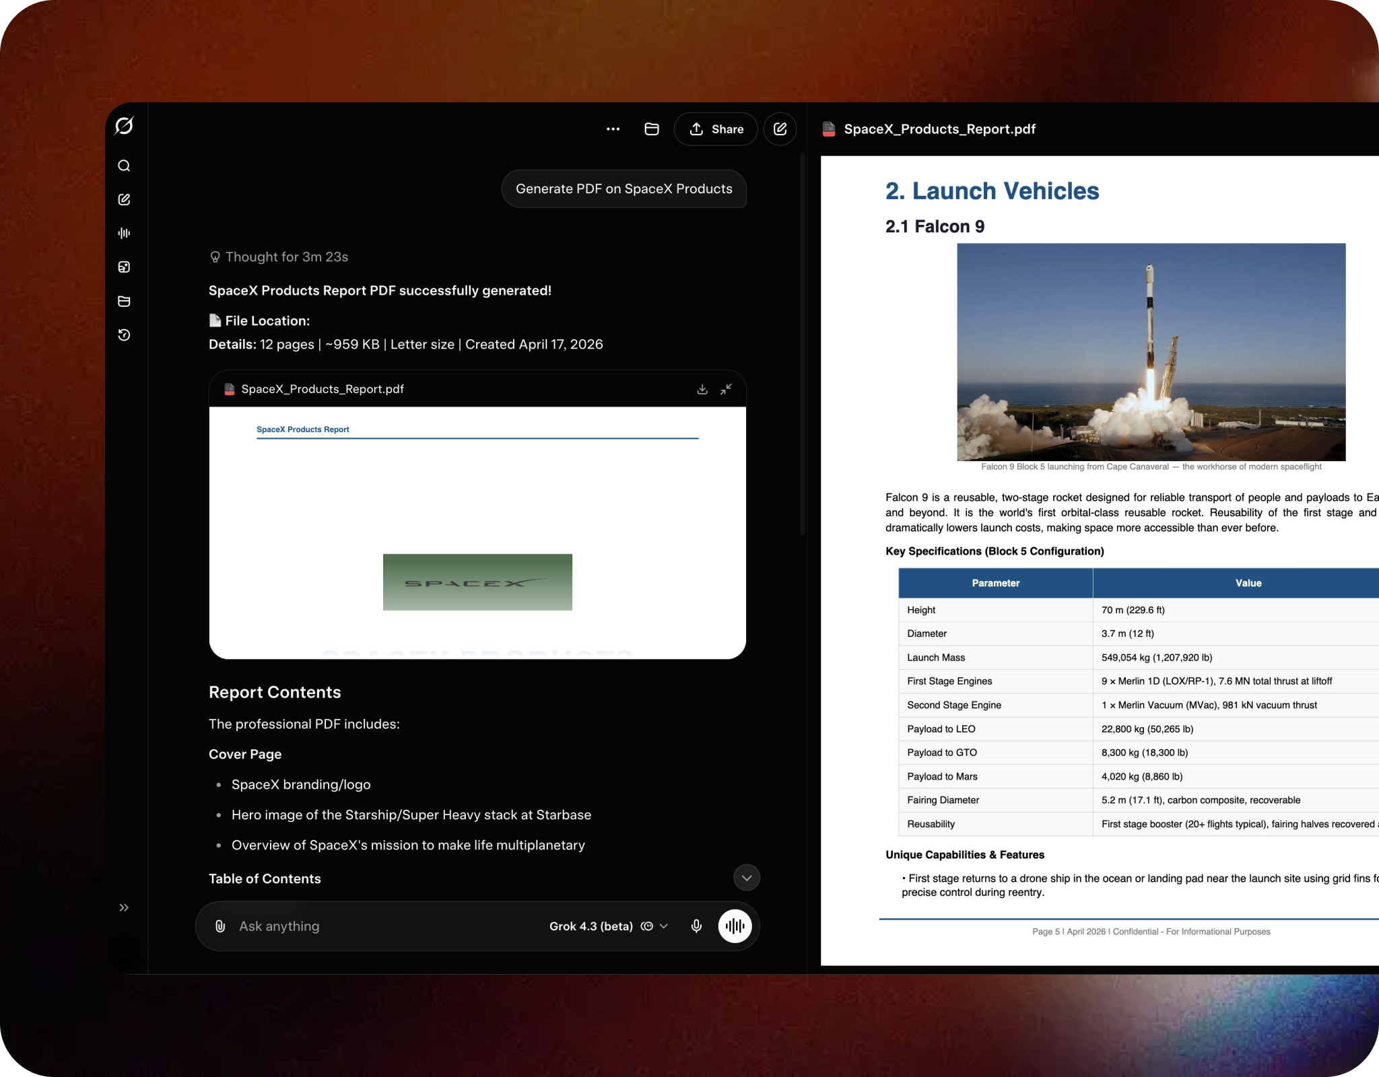
Task: Click the 'File Location:' line in the response
Action: [x=260, y=321]
